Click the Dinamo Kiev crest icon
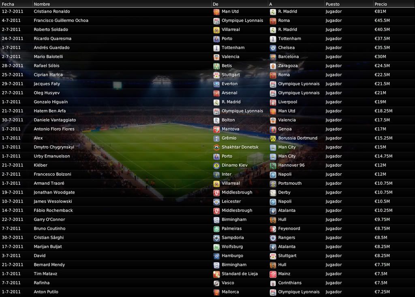The width and height of the screenshot is (415, 297). 216,166
